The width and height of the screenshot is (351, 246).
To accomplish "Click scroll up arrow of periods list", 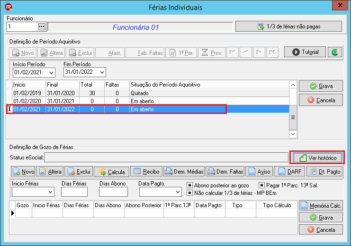I will [x=293, y=85].
